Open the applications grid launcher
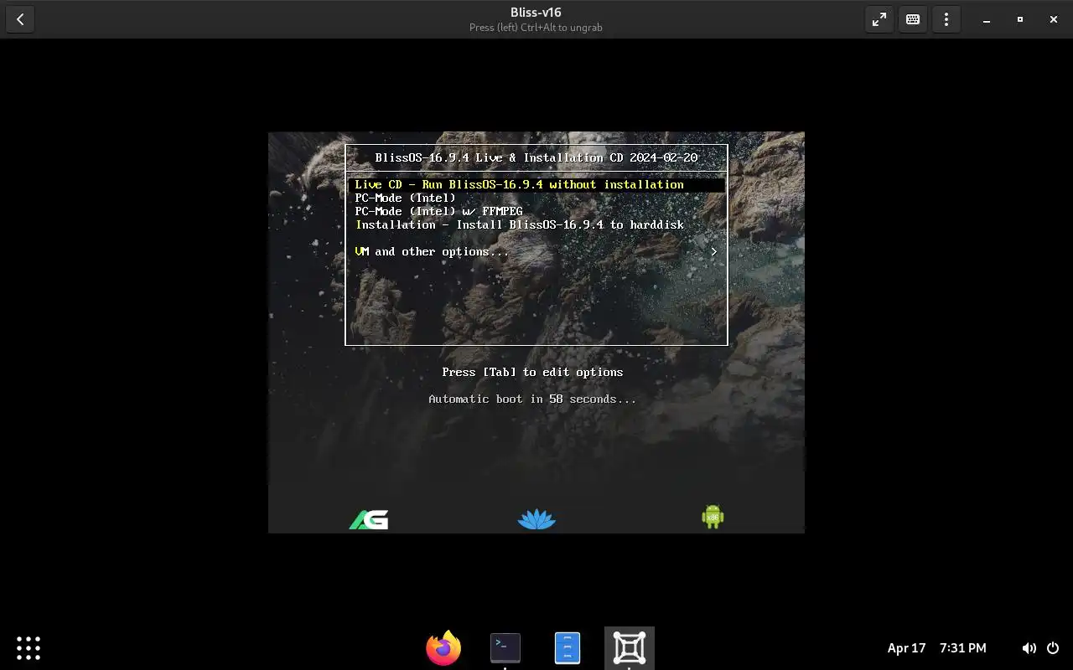The height and width of the screenshot is (670, 1073). pyautogui.click(x=29, y=647)
